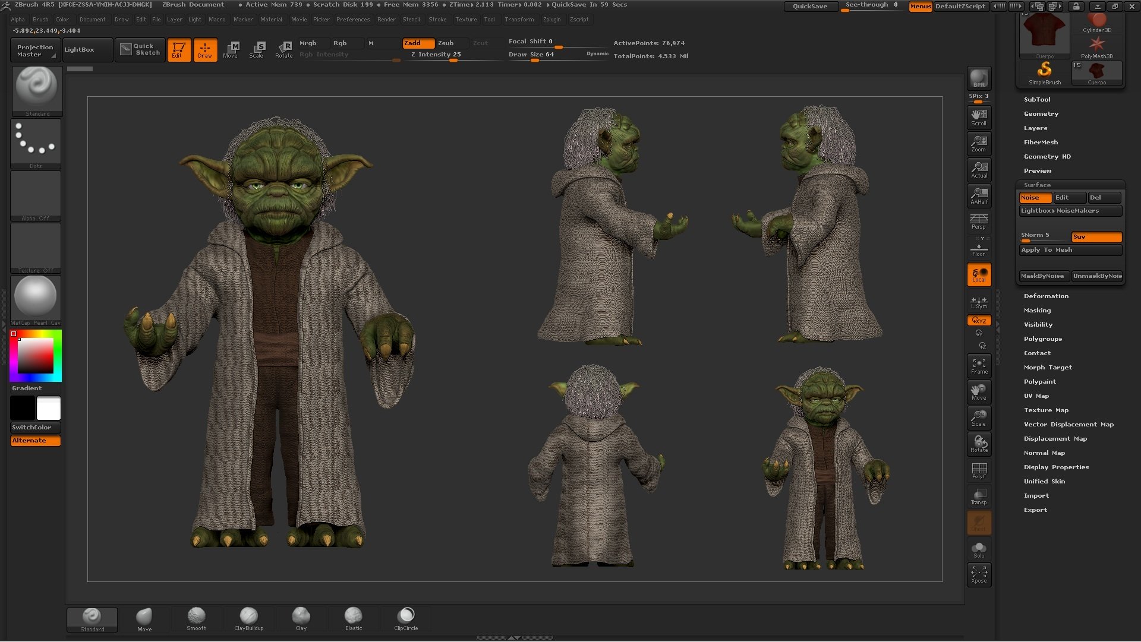This screenshot has width=1141, height=642.
Task: Click the QuickSave button
Action: coord(809,6)
